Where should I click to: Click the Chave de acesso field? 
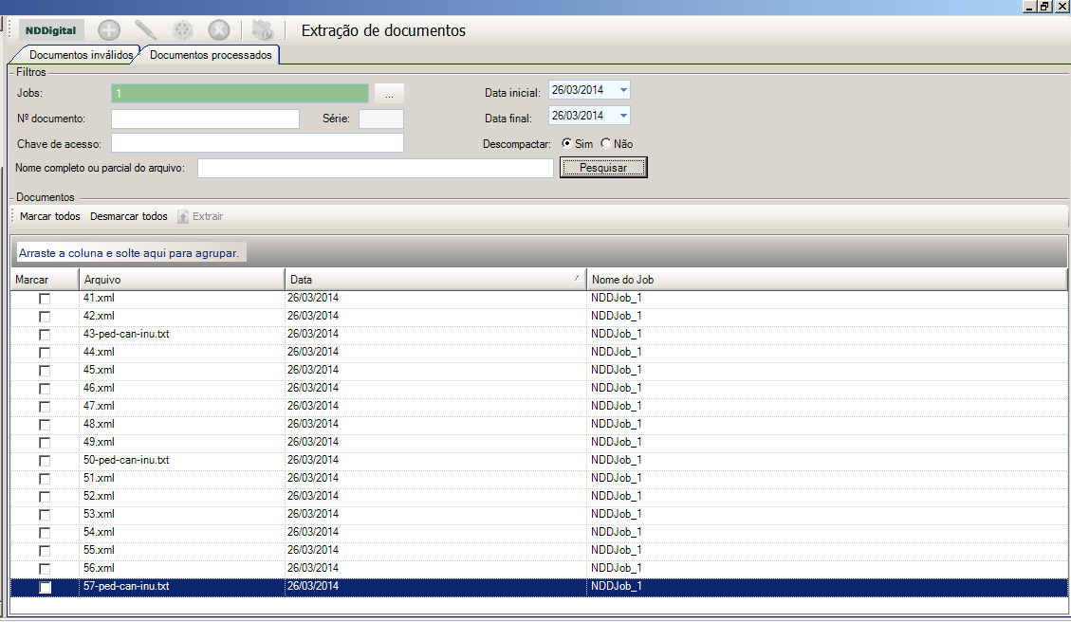(x=257, y=142)
